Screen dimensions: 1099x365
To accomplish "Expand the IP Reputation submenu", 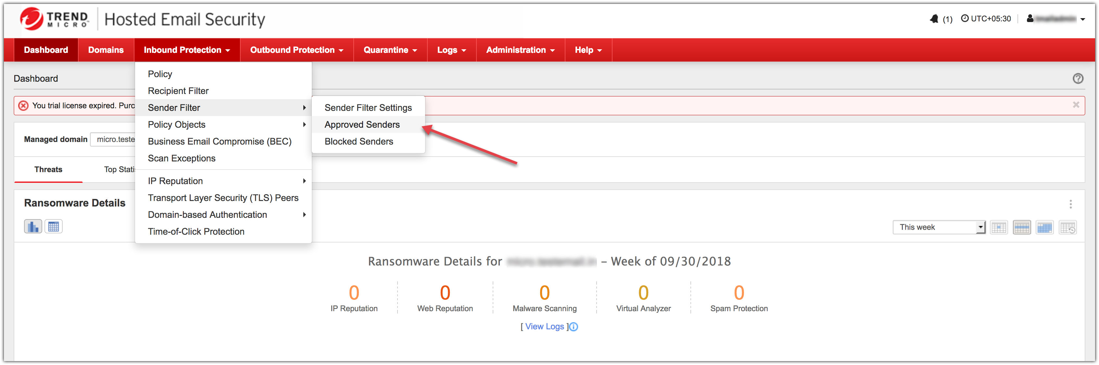I will [223, 181].
